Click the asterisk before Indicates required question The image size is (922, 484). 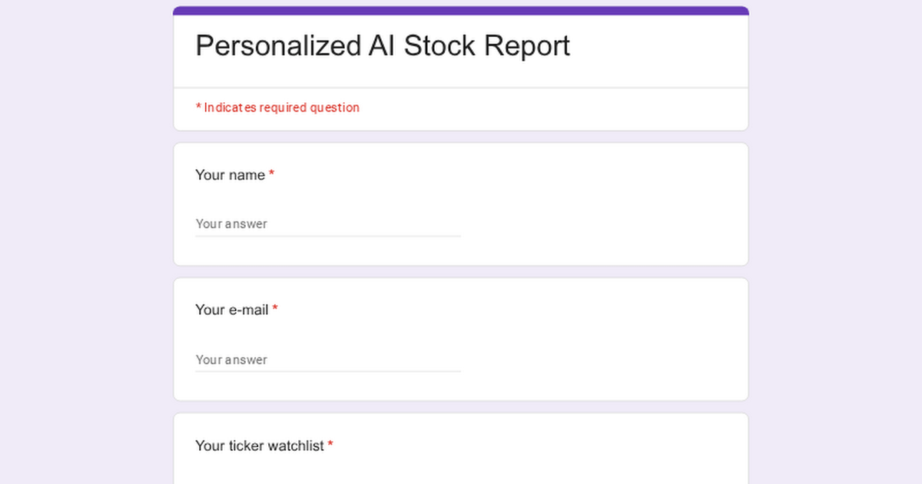click(198, 108)
